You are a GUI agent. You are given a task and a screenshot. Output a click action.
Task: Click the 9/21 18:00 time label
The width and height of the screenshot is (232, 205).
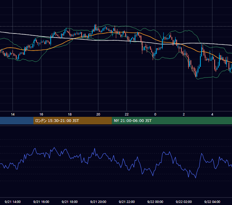[x=70, y=202]
